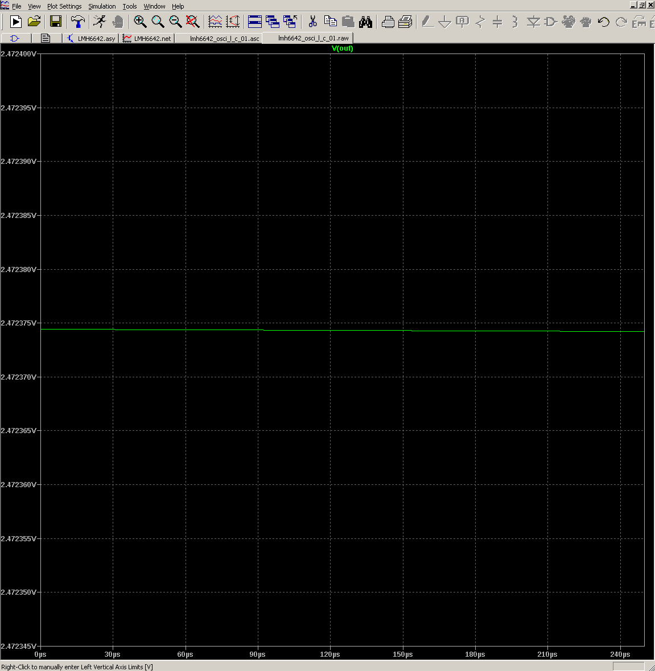The image size is (655, 671).
Task: Select the document icon tab
Action: [x=46, y=39]
